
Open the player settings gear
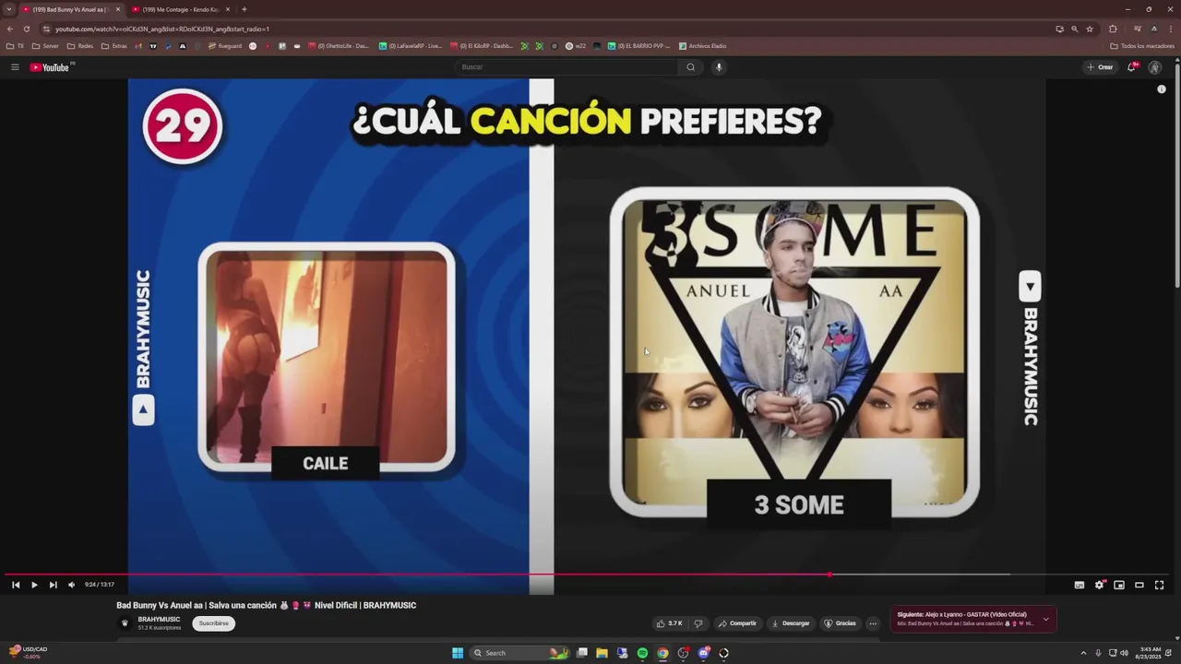pyautogui.click(x=1099, y=585)
